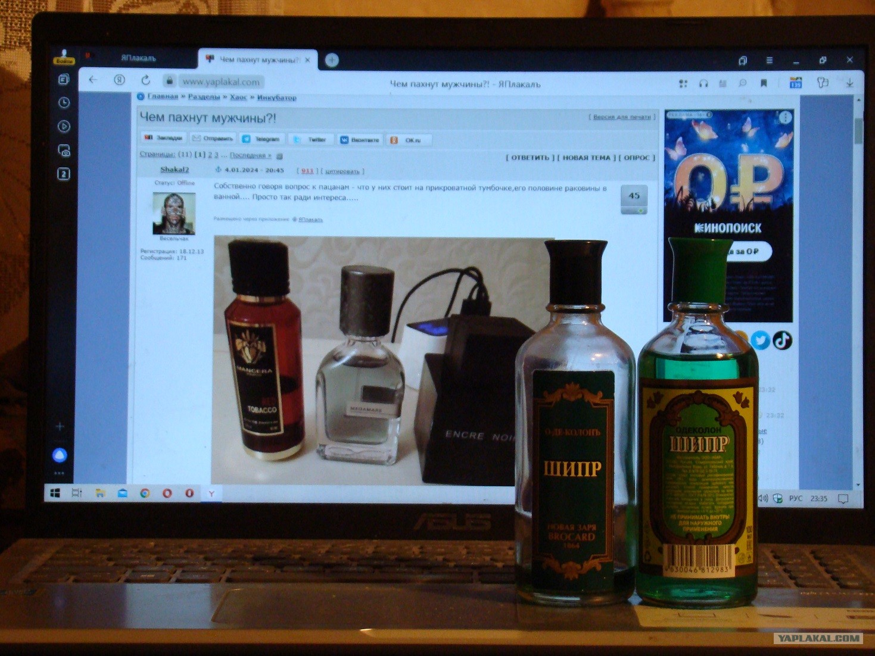Open a new tab with the plus button
Image resolution: width=875 pixels, height=656 pixels.
pyautogui.click(x=332, y=60)
